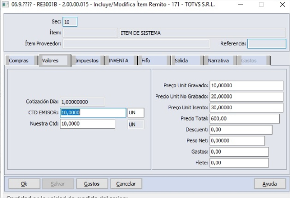Click the Descuent label
Screen dimensions: 290x198
pos(197,130)
